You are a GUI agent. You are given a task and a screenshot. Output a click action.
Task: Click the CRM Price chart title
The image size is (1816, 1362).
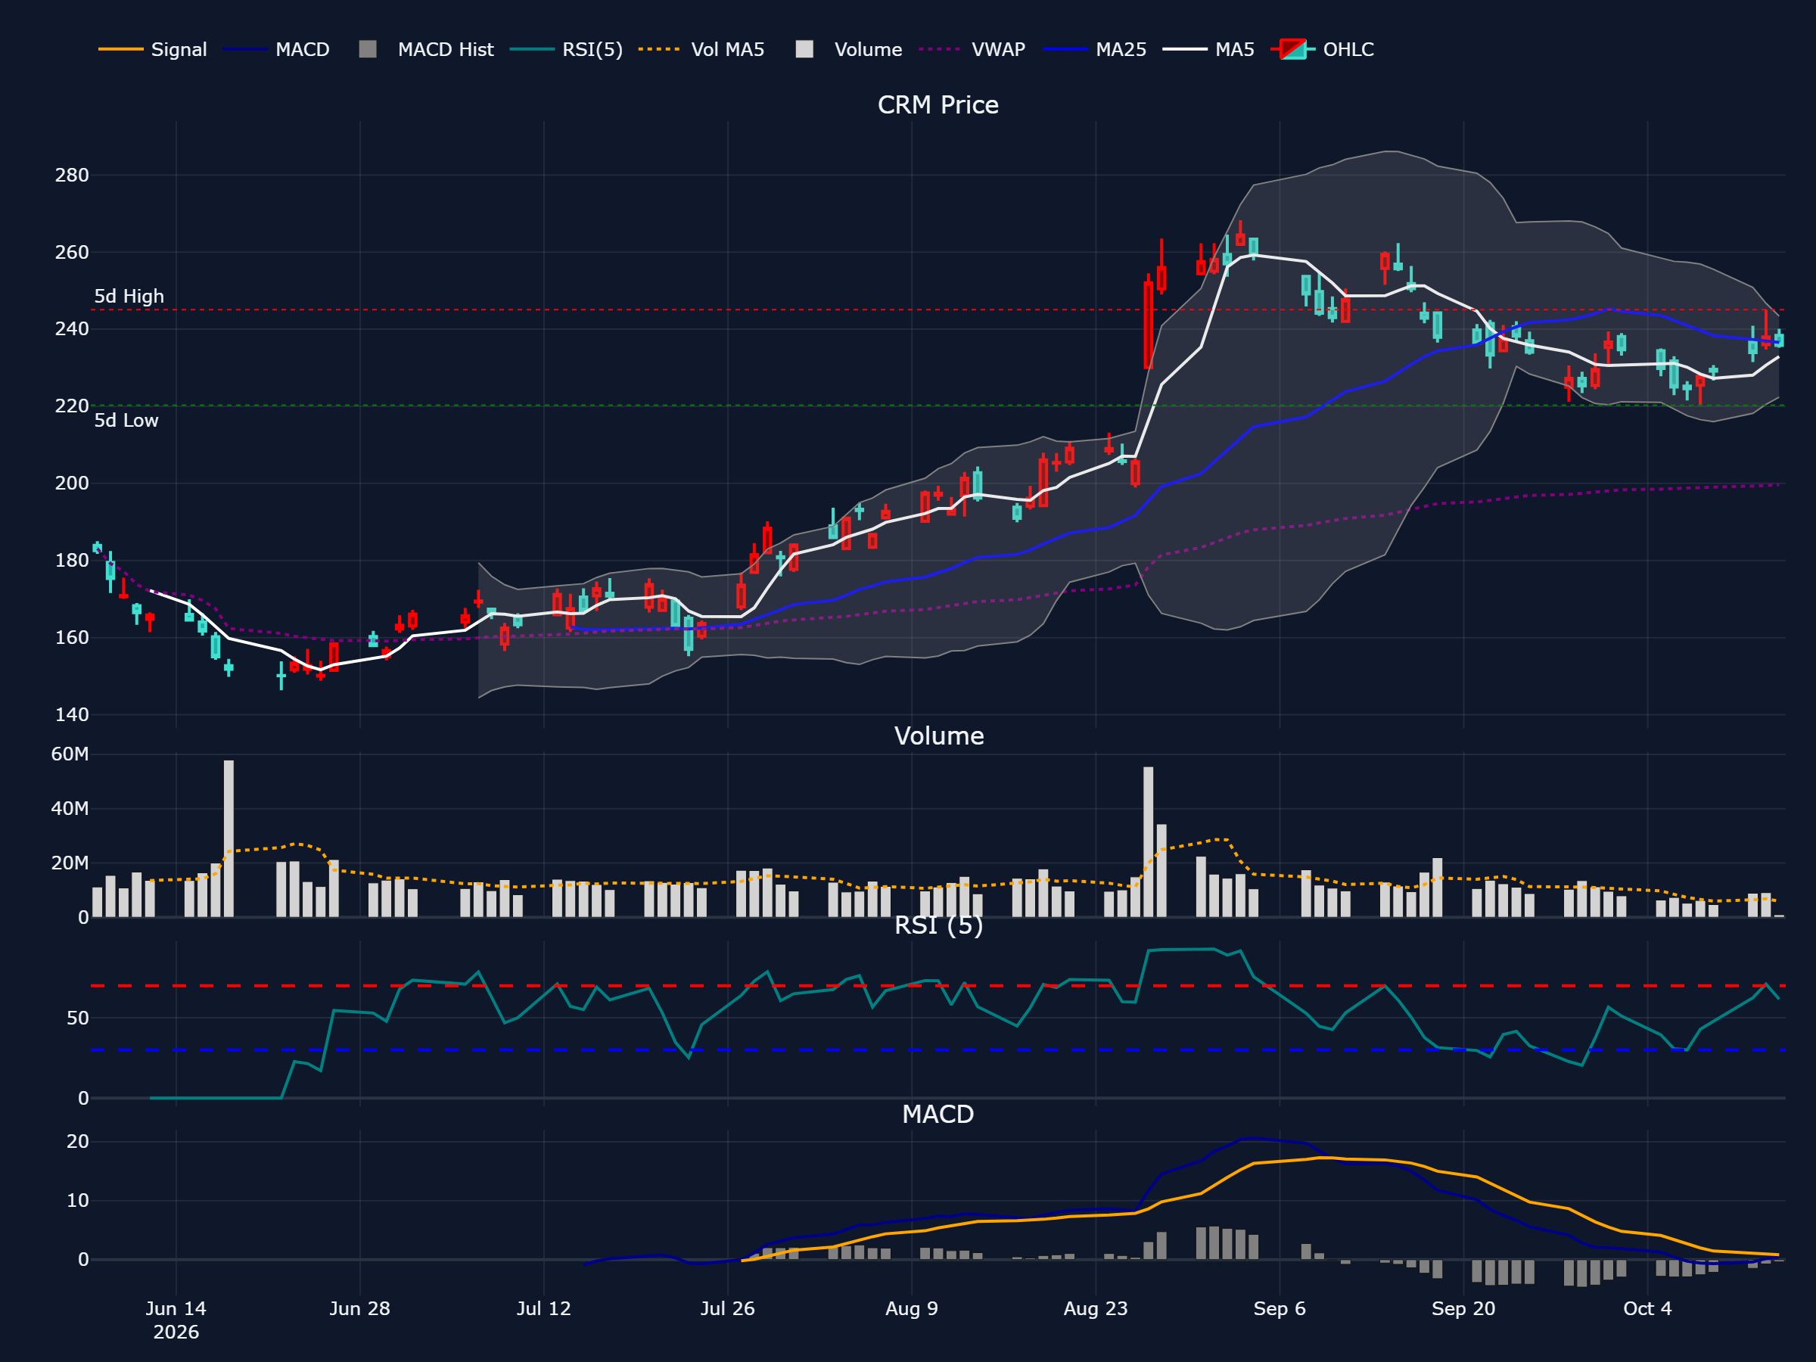[938, 105]
